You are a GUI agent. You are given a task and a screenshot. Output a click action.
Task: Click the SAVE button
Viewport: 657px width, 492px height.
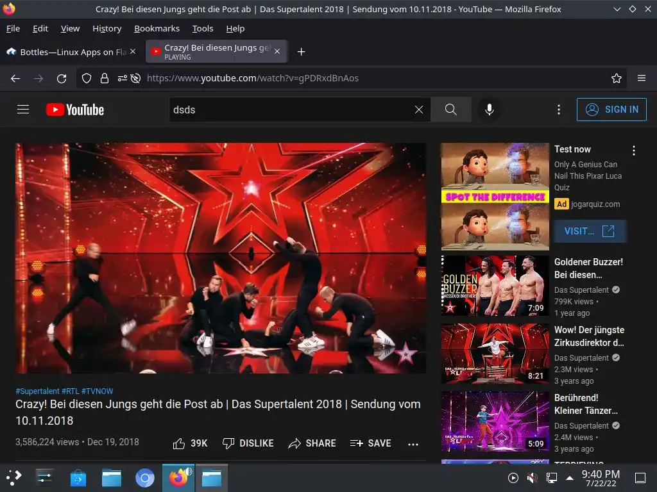click(x=371, y=443)
